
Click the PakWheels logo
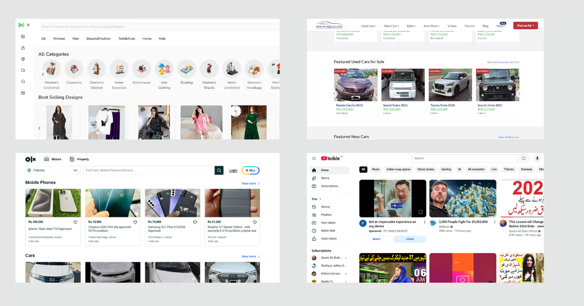329,25
